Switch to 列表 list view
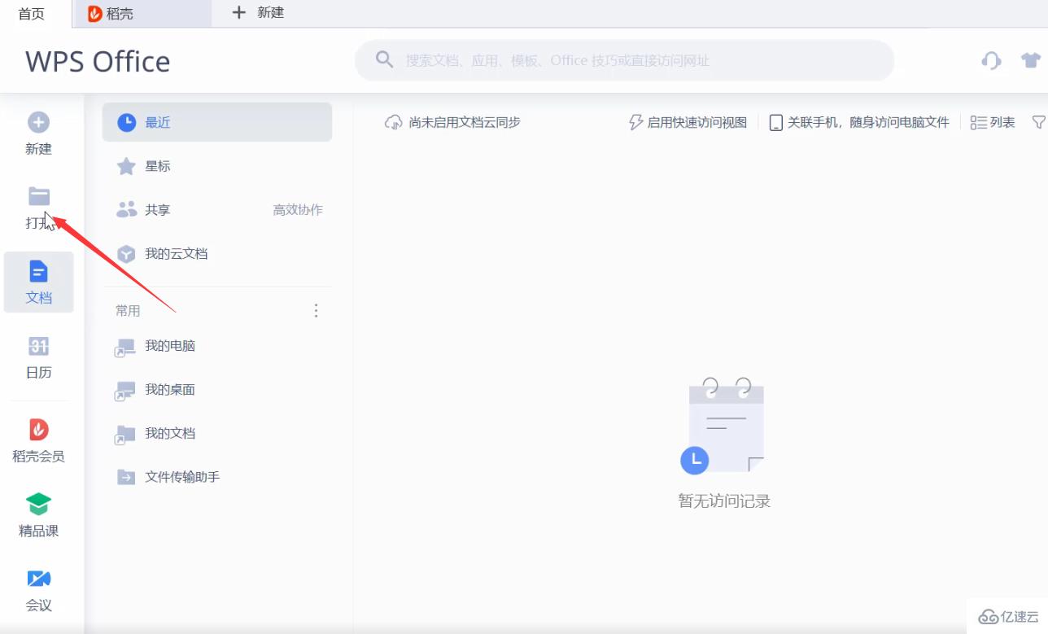Screen dimensions: 1048x634 click(x=993, y=122)
